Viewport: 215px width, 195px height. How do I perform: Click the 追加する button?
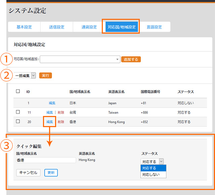point(131,59)
